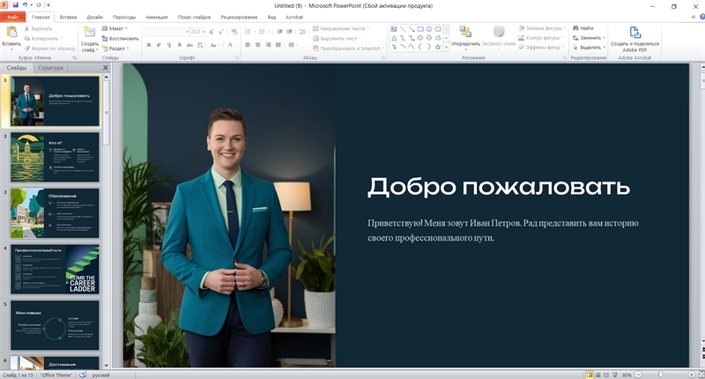Close the slides pane with X

105,68
